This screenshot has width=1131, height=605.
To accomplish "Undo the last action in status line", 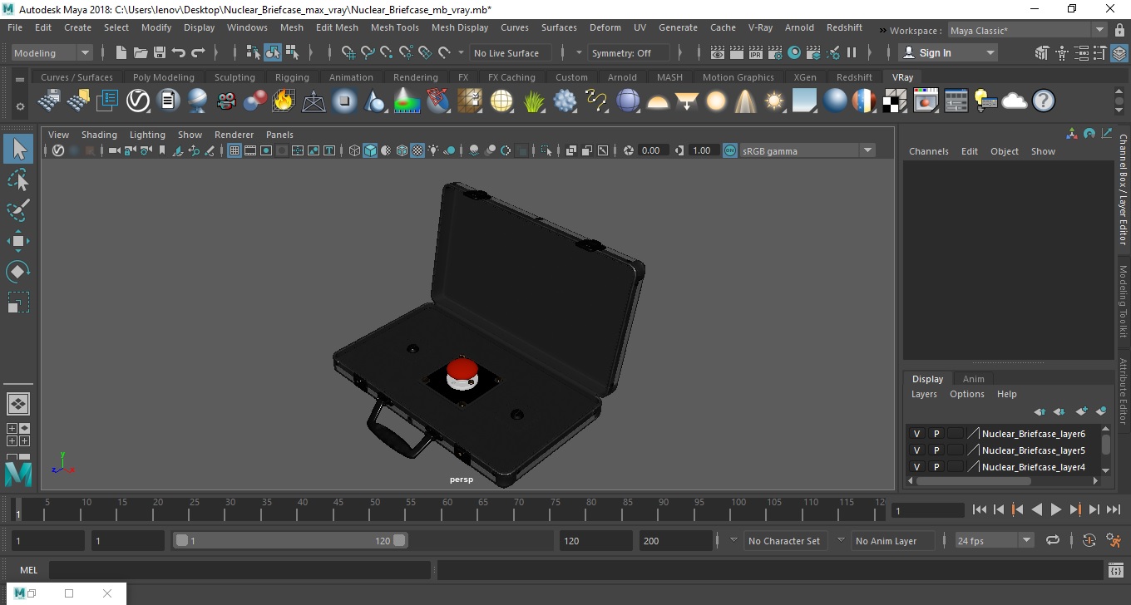I will pos(178,52).
